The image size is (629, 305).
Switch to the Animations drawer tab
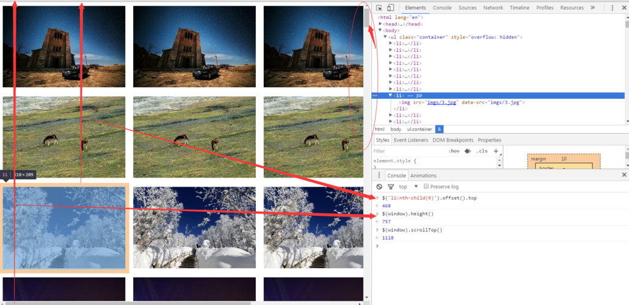coord(423,176)
